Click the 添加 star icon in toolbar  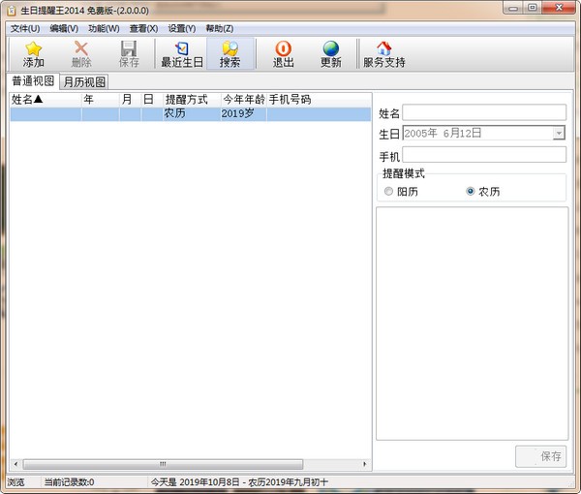(x=33, y=48)
